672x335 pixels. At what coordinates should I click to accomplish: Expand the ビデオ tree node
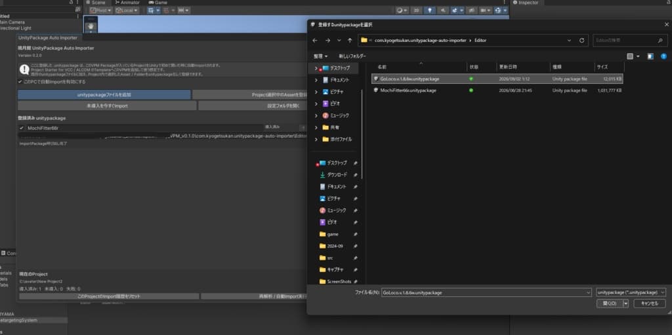[316, 104]
